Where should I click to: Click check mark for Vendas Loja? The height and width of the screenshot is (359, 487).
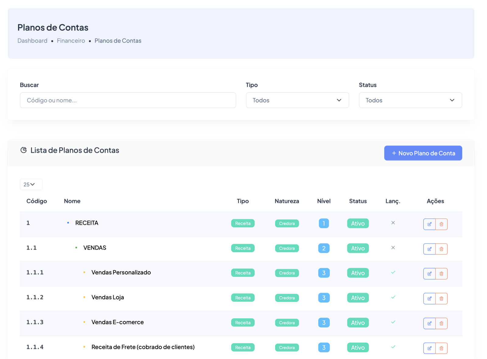tap(393, 297)
